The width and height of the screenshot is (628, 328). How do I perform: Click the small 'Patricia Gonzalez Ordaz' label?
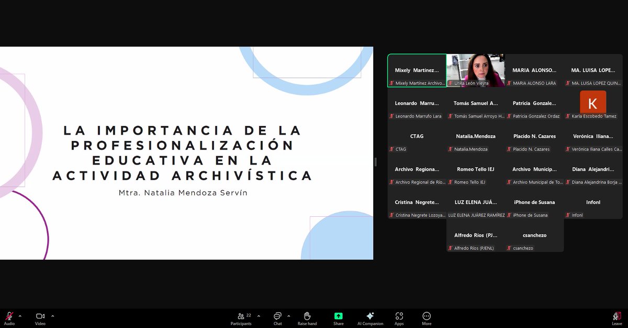point(536,116)
